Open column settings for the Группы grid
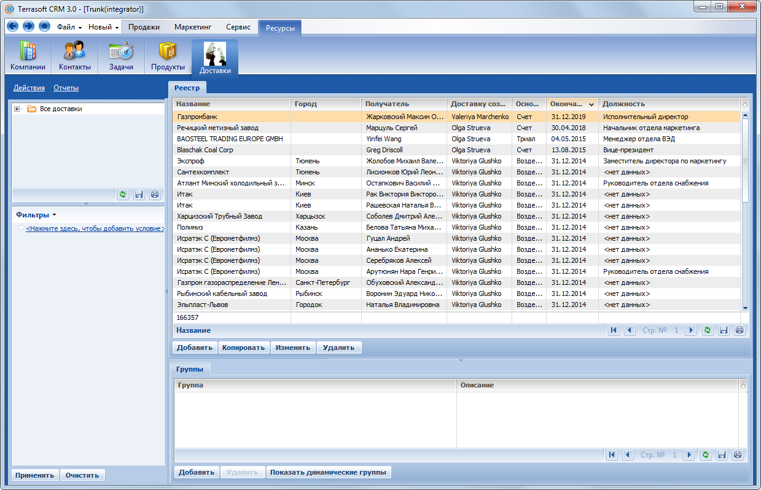This screenshot has width=761, height=490. coord(743,386)
